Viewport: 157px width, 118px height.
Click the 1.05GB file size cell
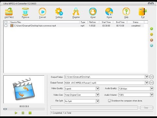pos(92,26)
